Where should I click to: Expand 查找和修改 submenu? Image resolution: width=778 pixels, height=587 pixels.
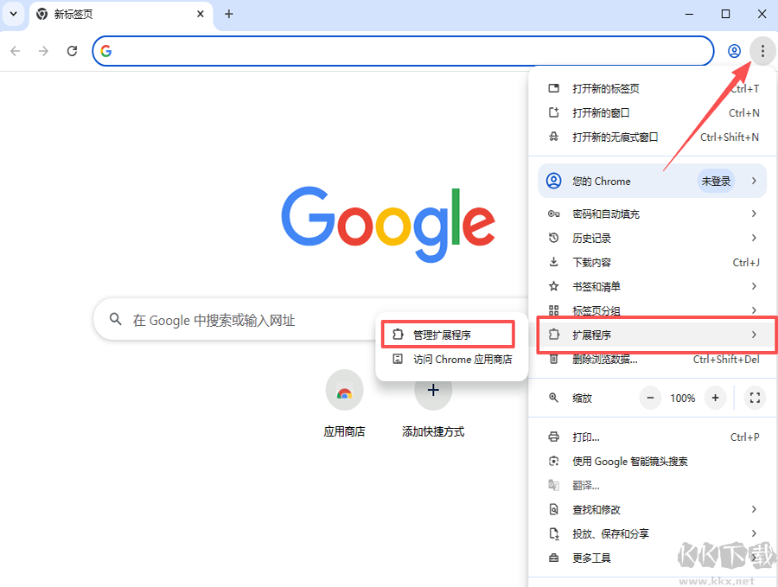click(x=653, y=509)
